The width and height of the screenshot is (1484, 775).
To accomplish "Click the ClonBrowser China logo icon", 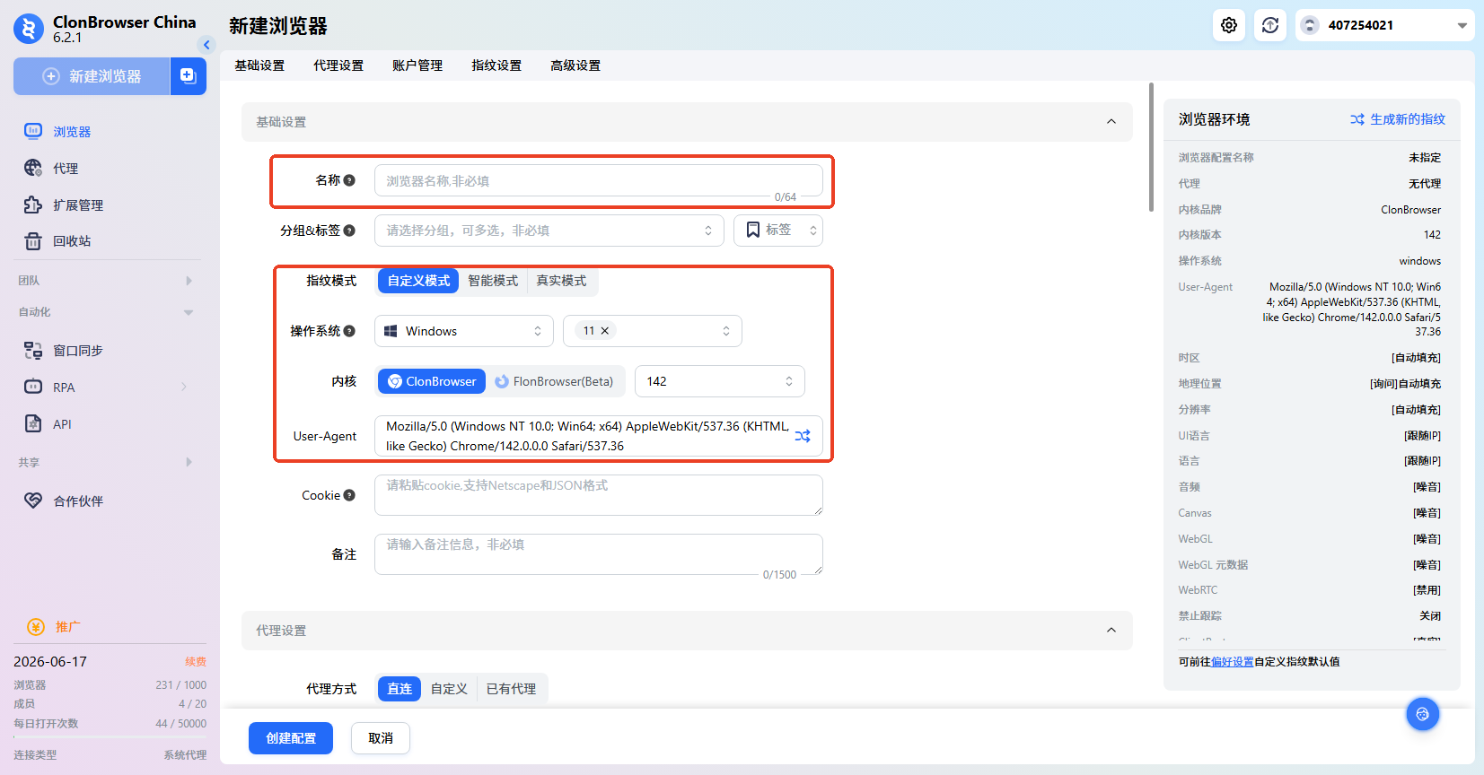I will pos(29,29).
